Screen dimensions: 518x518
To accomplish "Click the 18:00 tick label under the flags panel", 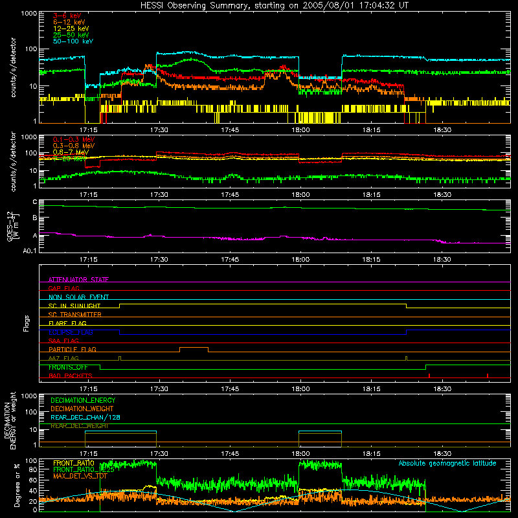I will tap(300, 389).
